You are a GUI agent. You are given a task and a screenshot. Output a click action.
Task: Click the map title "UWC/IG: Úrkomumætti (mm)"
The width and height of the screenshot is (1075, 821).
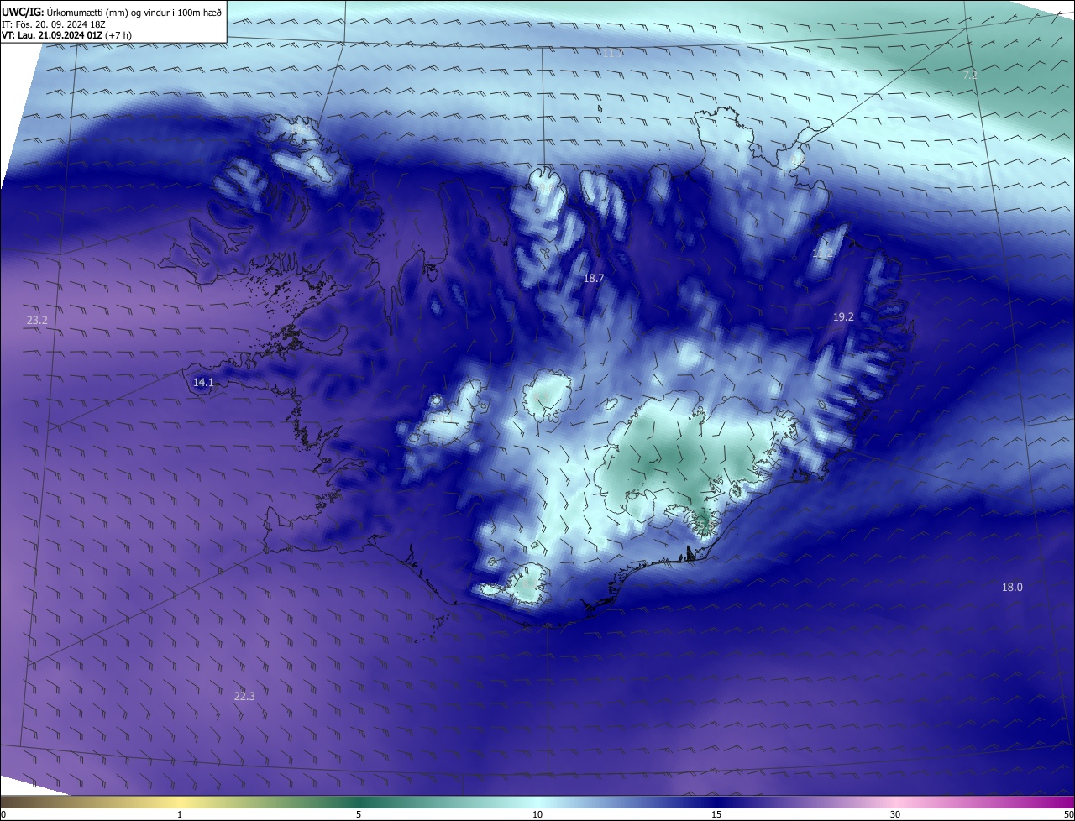tap(66, 12)
